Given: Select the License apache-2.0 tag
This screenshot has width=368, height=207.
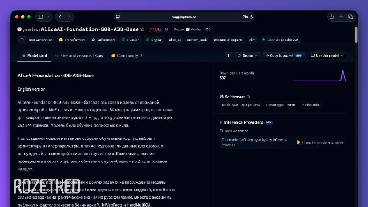Looking at the screenshot, I should click(280, 40).
